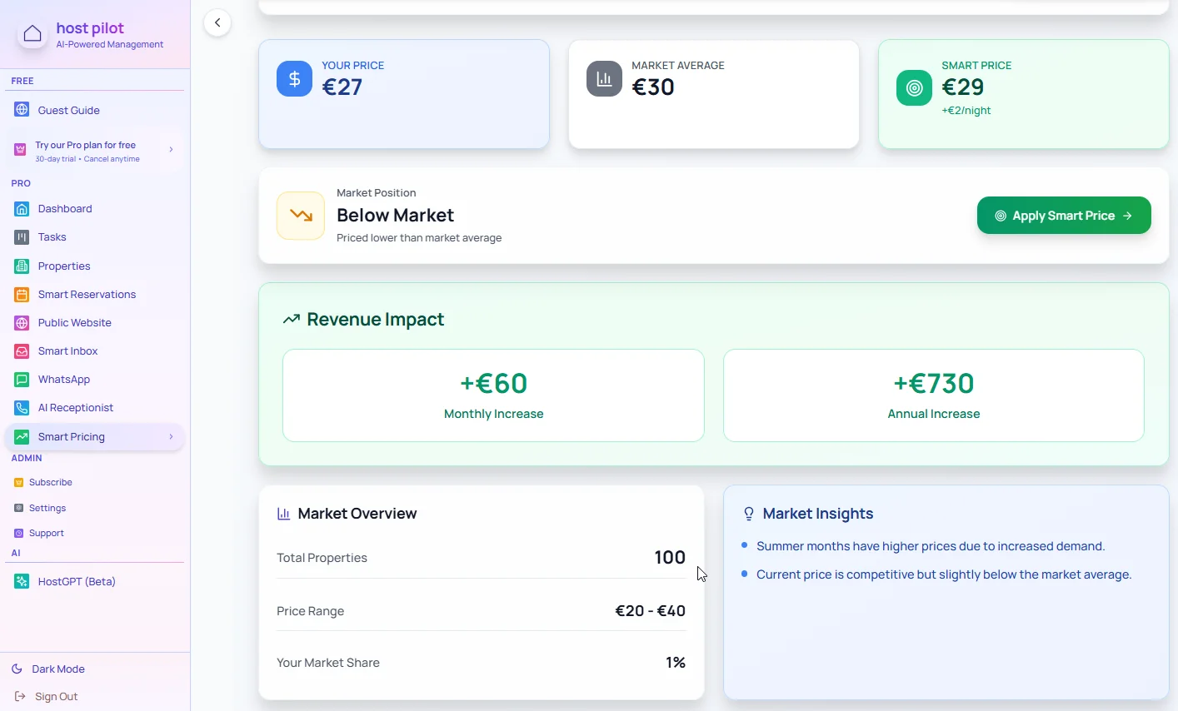Open the Guest Guide page
1178x711 pixels.
tap(68, 109)
